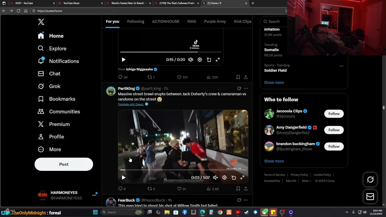Open Profile in the sidebar
386x217 pixels.
tap(51, 137)
